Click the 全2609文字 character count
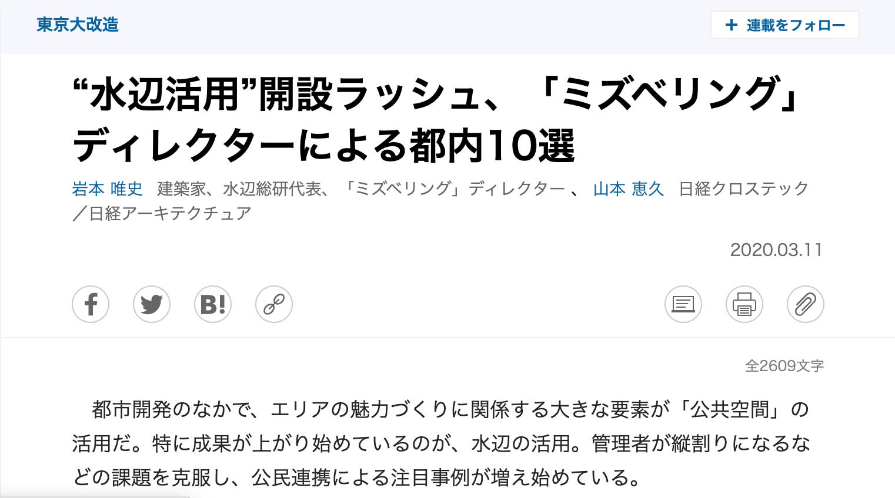Viewport: 895px width, 498px height. [x=784, y=366]
